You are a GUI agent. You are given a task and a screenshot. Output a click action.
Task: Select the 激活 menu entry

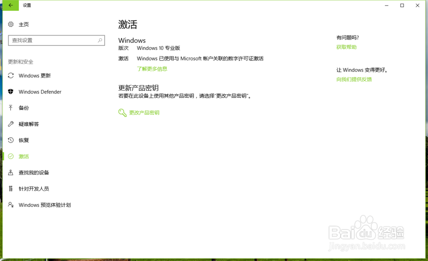pos(24,156)
